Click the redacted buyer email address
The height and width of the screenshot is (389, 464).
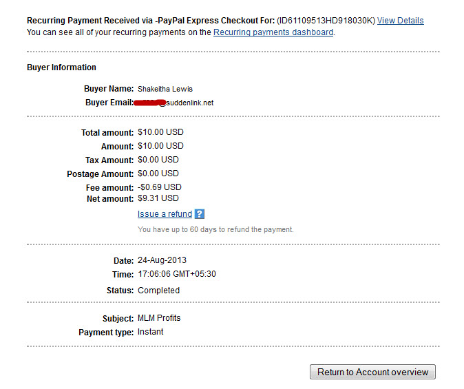pyautogui.click(x=173, y=103)
